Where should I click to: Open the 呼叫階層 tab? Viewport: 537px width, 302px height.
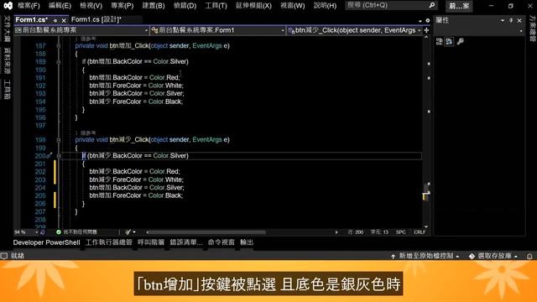(x=151, y=242)
